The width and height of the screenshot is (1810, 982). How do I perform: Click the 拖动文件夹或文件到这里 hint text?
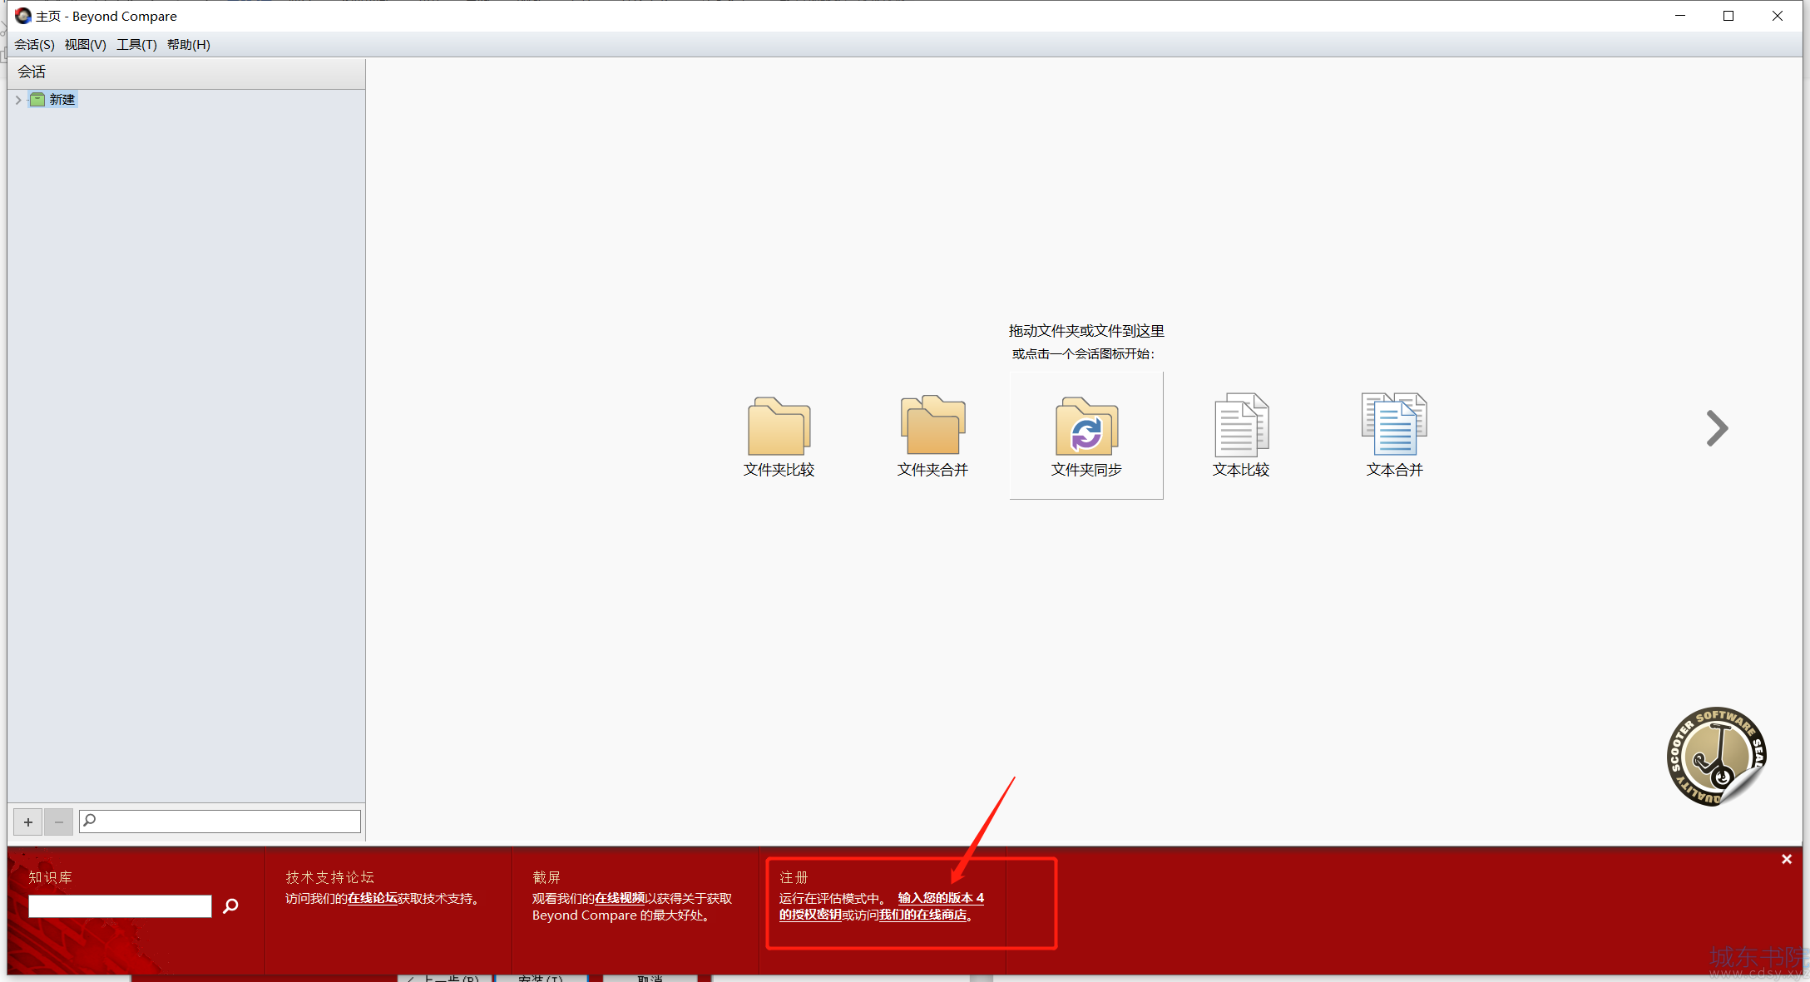tap(1086, 331)
